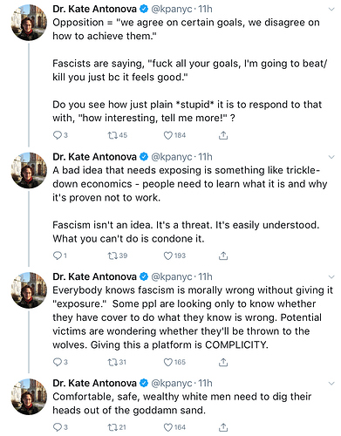Expand the trickle-down tweet's options chevron
This screenshot has width=341, height=436.
(331, 157)
